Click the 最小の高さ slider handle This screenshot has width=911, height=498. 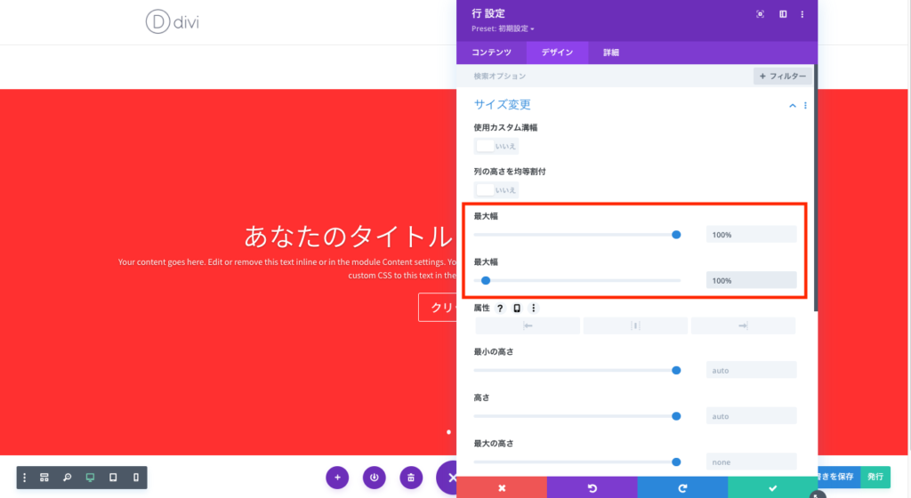[676, 370]
